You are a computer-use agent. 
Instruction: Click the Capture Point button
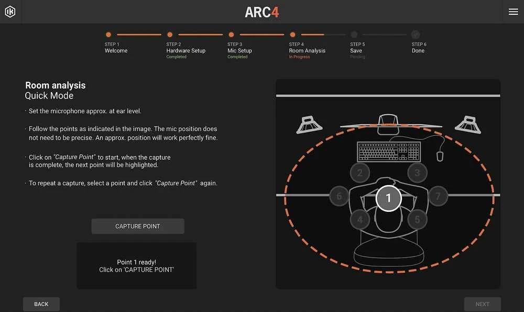tap(138, 227)
